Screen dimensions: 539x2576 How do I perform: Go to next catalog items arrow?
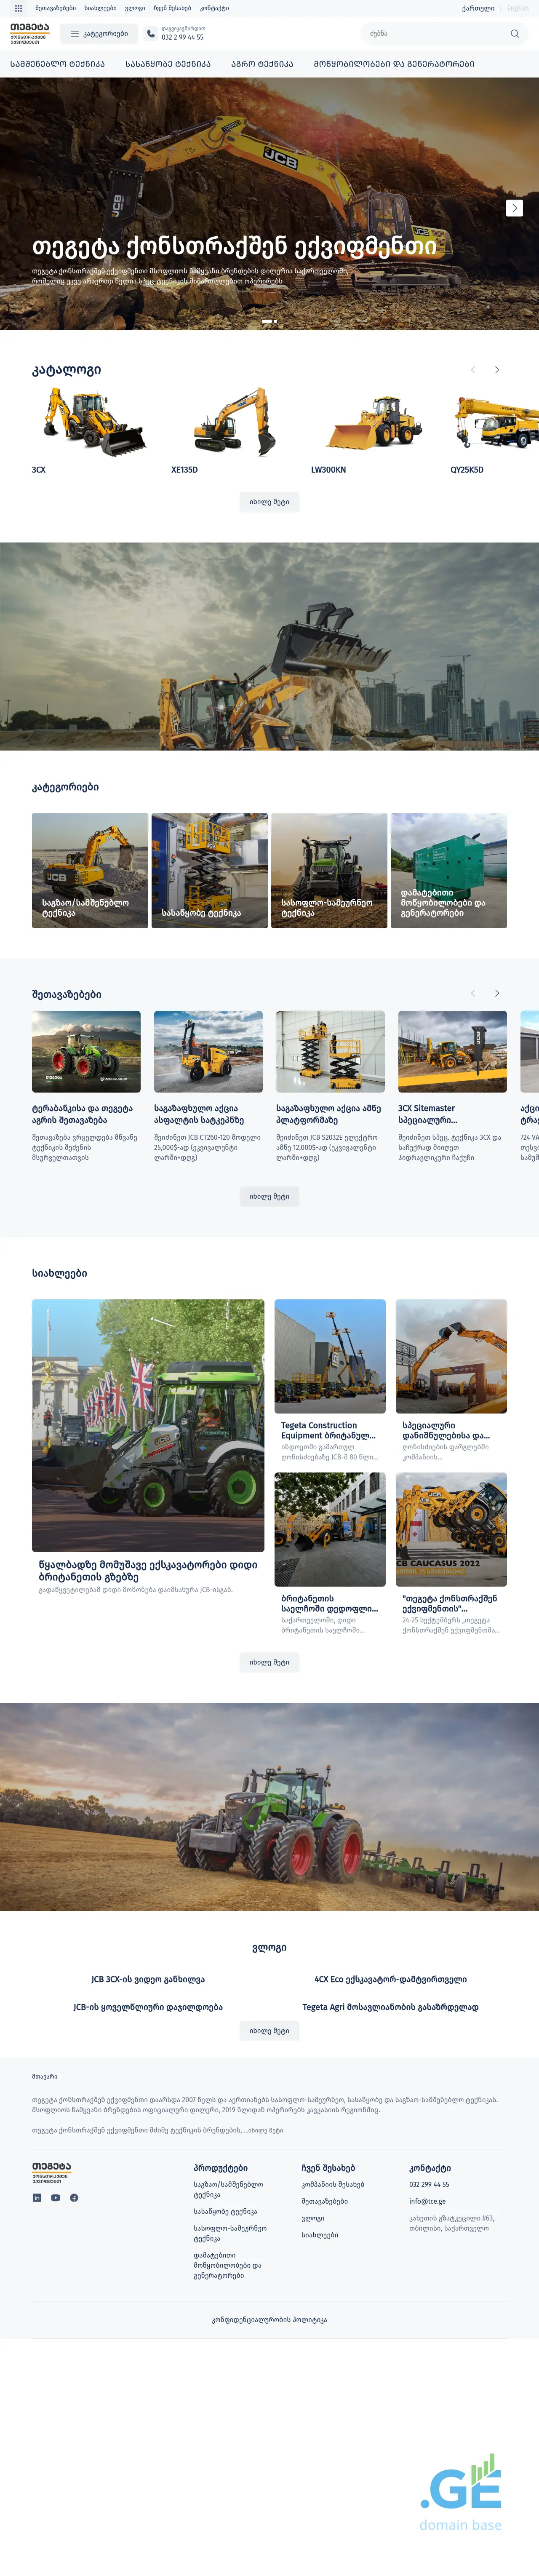(497, 370)
